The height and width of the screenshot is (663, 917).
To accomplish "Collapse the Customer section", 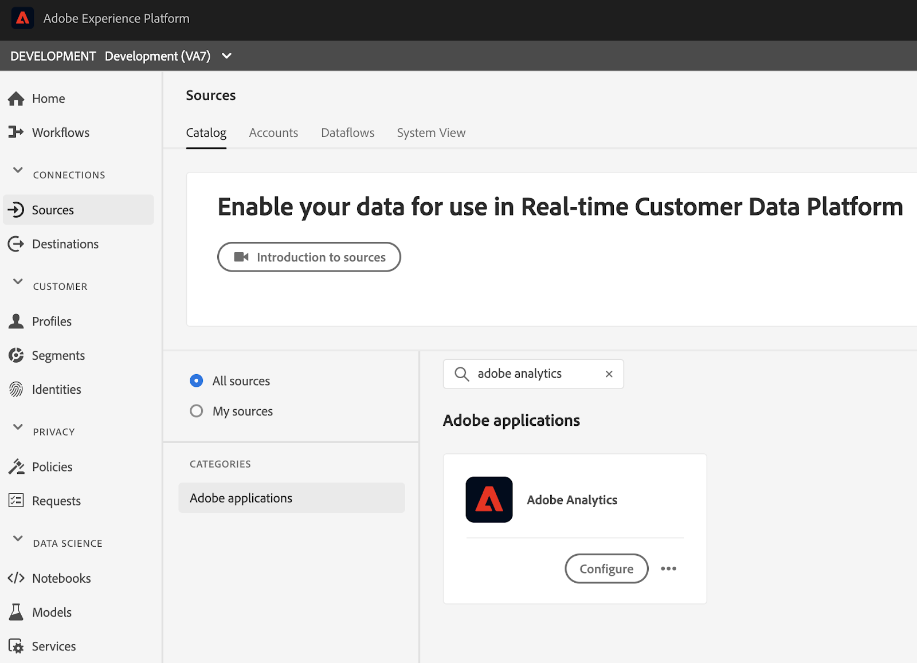I will [18, 282].
